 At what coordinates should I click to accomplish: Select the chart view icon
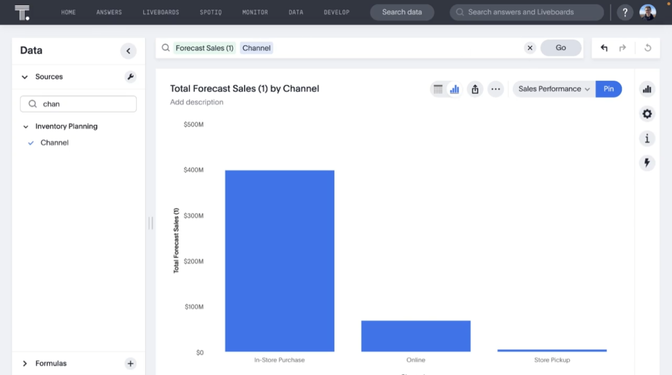tap(454, 89)
